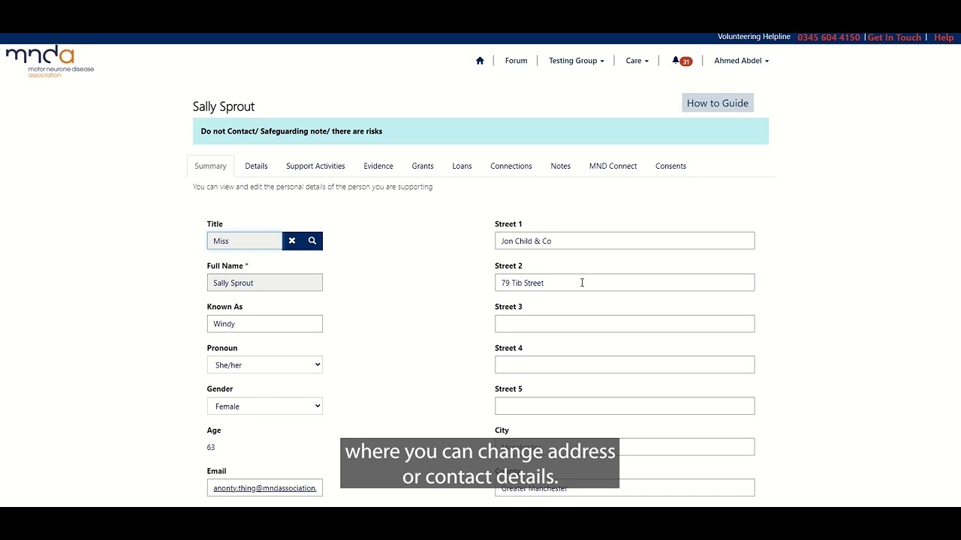Open the Pronoun dropdown showing She/her

265,364
